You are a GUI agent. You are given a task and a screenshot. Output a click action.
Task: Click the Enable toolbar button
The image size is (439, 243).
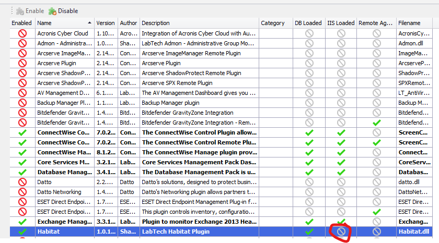click(x=29, y=10)
